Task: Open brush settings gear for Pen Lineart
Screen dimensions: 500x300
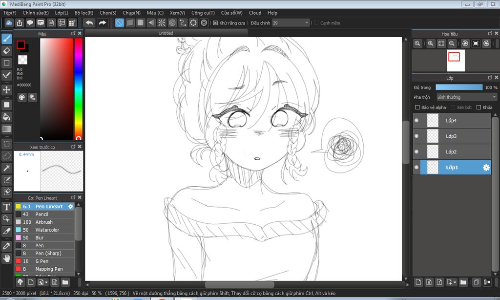Action: (x=71, y=207)
